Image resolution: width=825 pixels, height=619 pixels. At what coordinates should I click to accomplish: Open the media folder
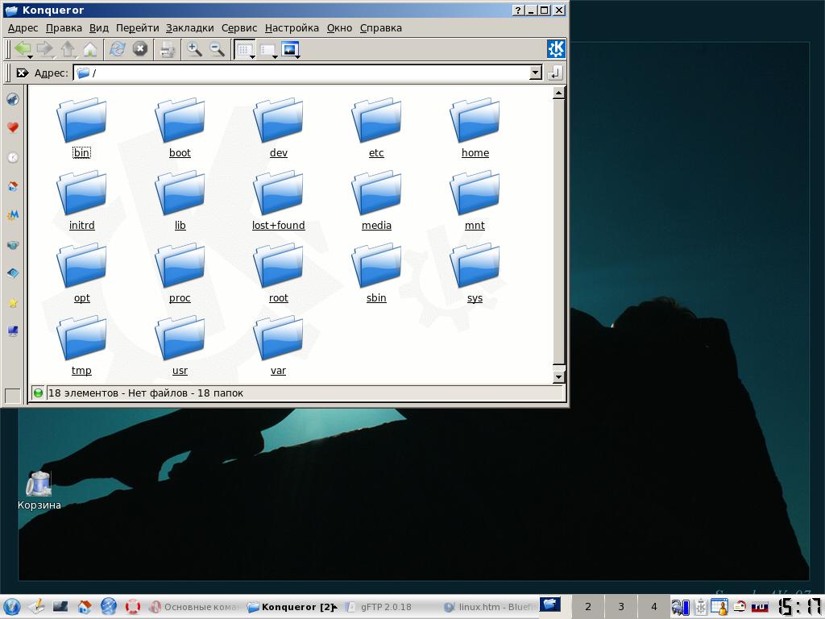click(x=376, y=201)
